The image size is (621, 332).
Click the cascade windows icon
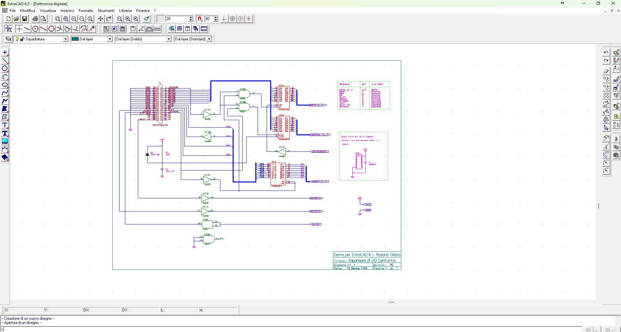(195, 29)
